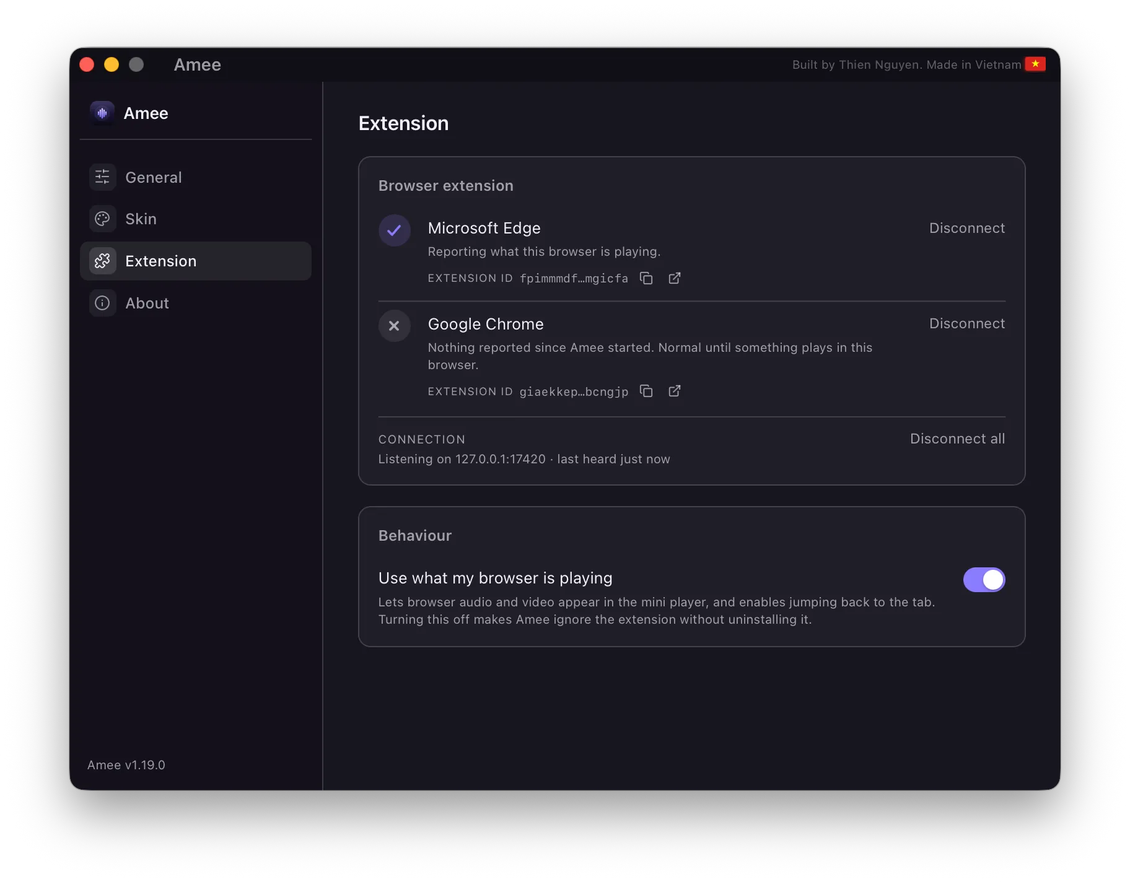Open Google Chrome extension external link
Image resolution: width=1130 pixels, height=882 pixels.
(x=675, y=391)
